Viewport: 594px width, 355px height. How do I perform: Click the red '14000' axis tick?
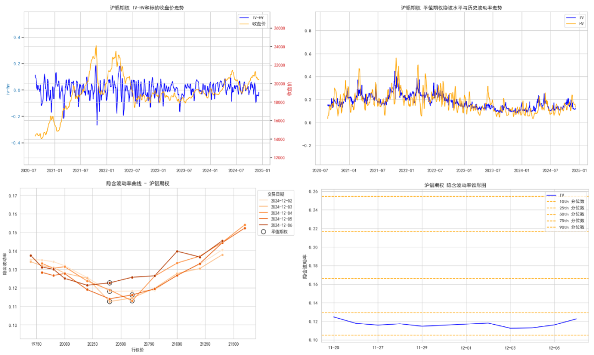[279, 140]
